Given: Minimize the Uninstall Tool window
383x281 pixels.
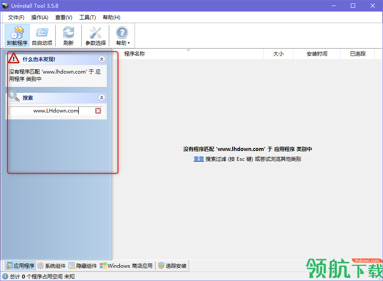Looking at the screenshot, I should [x=334, y=6].
